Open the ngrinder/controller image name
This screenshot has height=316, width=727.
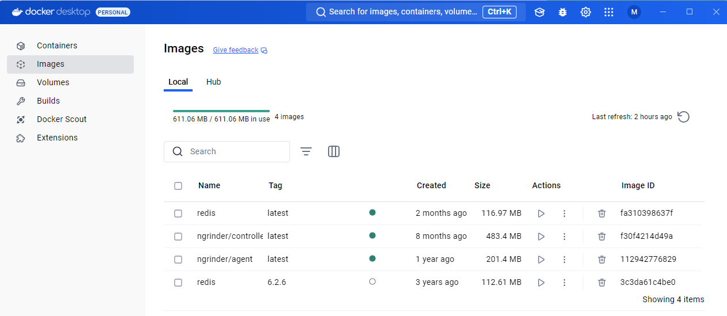pos(230,236)
